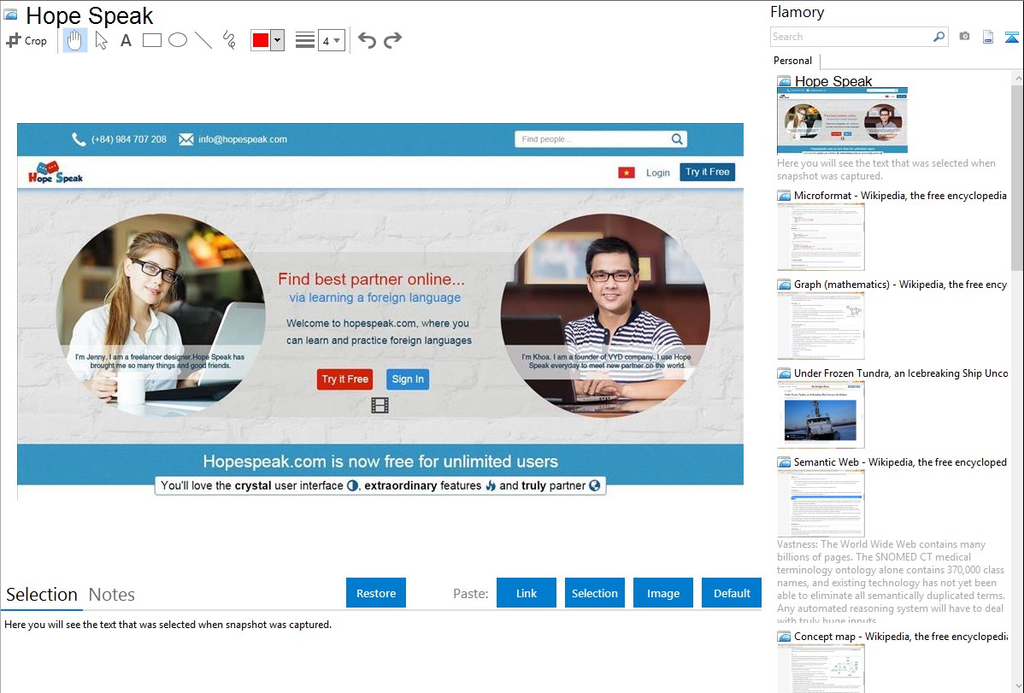The width and height of the screenshot is (1024, 693).
Task: Select the Crop tool
Action: coord(26,40)
